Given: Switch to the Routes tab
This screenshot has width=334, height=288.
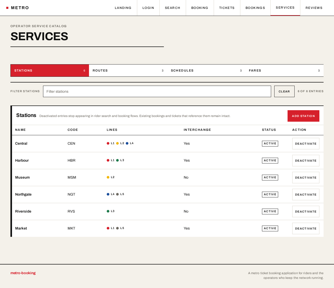Looking at the screenshot, I should point(128,70).
